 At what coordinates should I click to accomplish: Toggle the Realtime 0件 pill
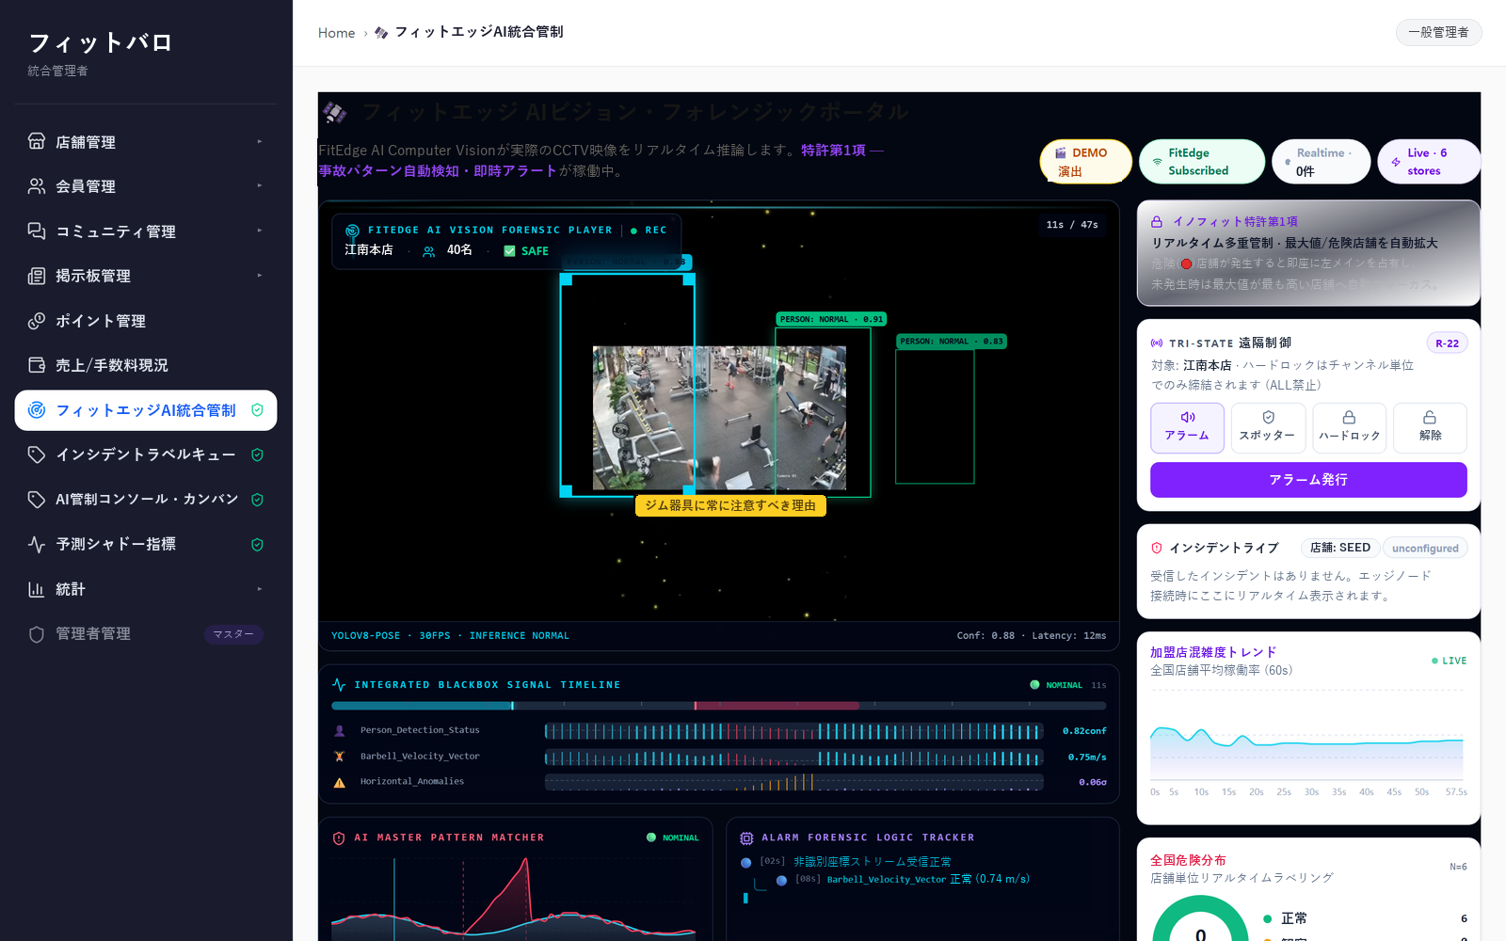(x=1322, y=162)
